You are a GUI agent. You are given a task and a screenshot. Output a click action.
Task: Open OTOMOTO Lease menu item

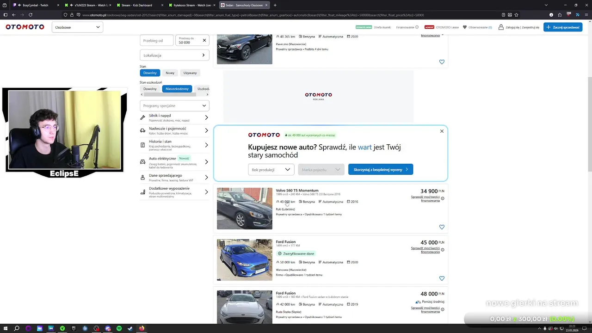(447, 27)
